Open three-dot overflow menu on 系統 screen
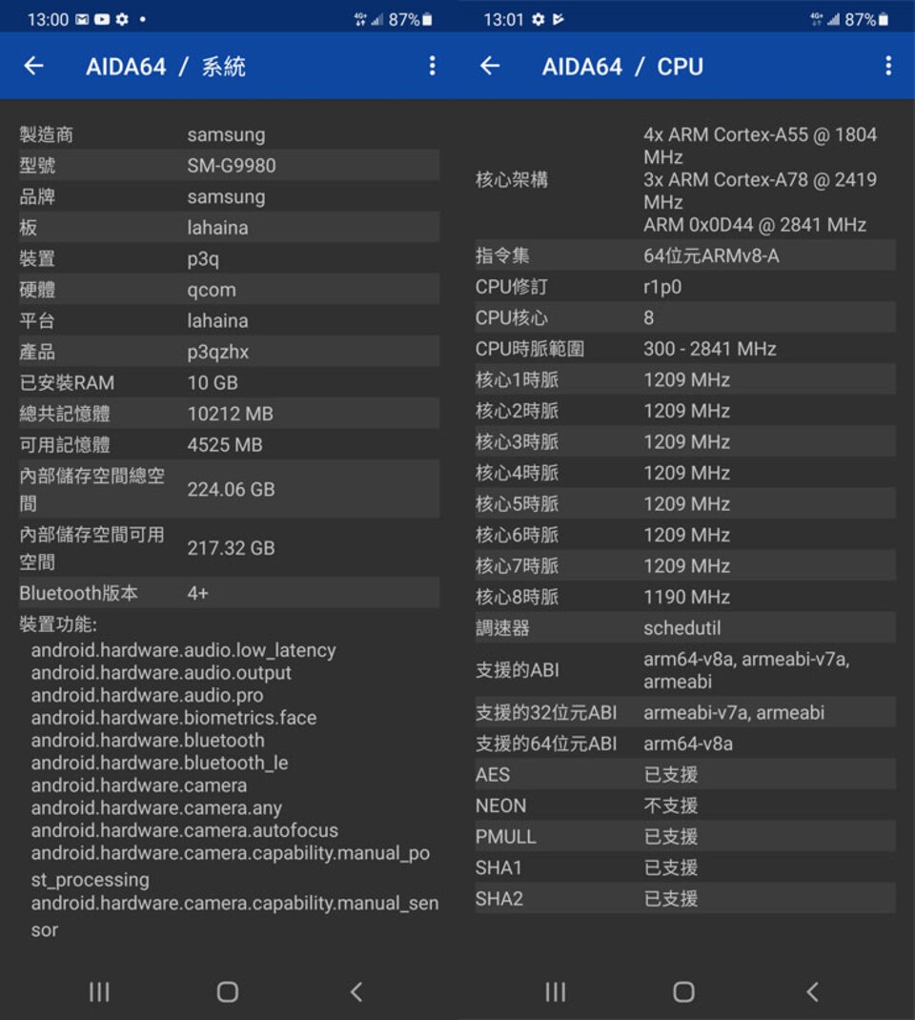 coord(433,66)
